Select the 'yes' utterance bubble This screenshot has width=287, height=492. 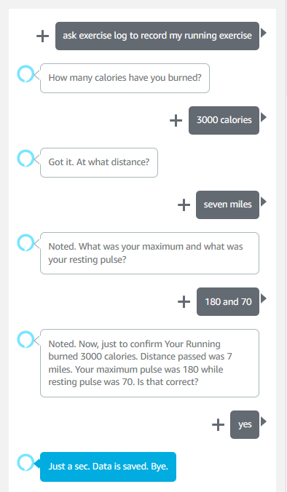(x=245, y=424)
